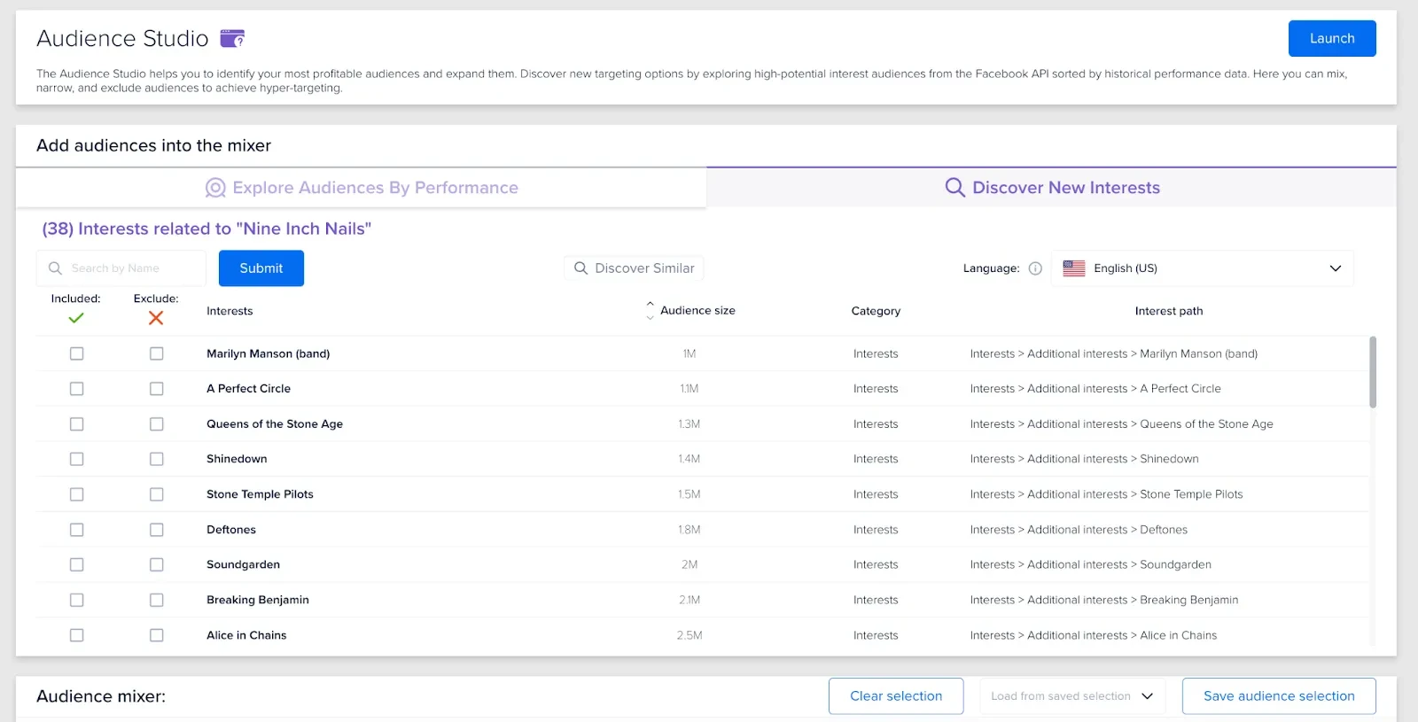The image size is (1418, 722).
Task: Click the Breaking Benjamin interest name
Action: 258,600
